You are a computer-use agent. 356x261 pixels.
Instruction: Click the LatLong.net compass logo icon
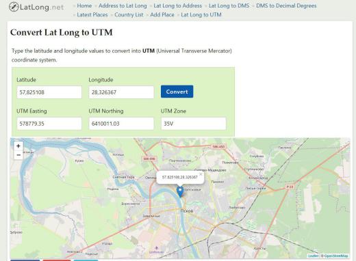[14, 7]
